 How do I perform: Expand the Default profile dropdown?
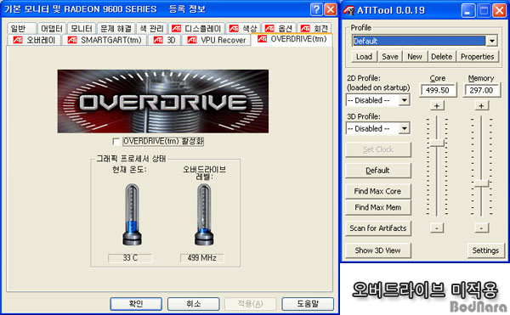click(x=491, y=41)
